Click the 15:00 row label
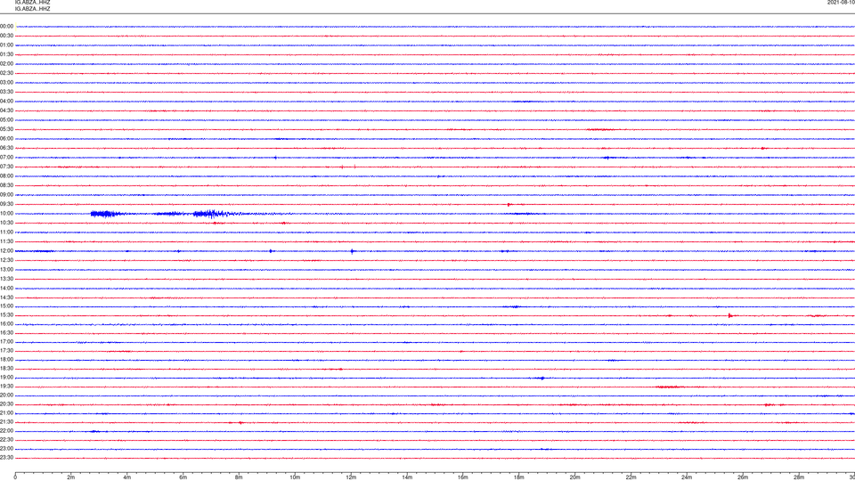 point(6,306)
